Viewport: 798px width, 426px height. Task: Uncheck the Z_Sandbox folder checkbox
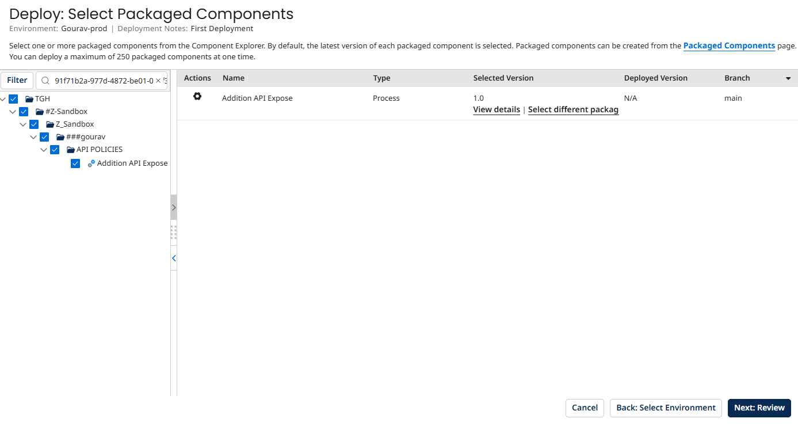pos(34,124)
